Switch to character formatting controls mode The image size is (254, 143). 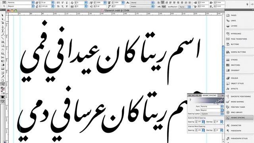[x=4, y=2]
